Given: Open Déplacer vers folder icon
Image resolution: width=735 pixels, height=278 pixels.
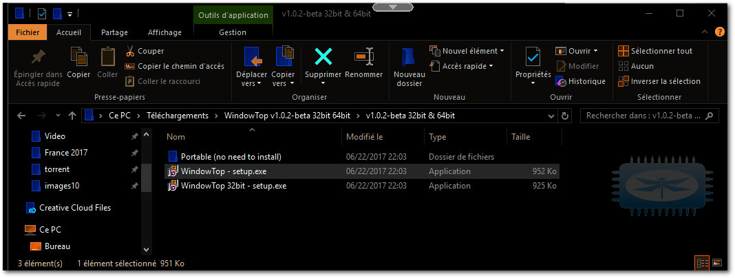Looking at the screenshot, I should [252, 56].
